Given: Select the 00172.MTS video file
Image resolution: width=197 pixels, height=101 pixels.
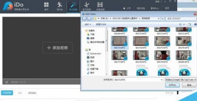Looking at the screenshot, I should coord(184,31).
